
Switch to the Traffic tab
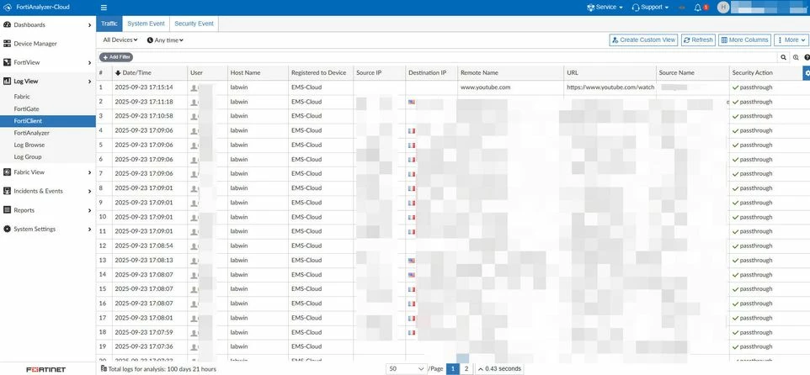[109, 24]
